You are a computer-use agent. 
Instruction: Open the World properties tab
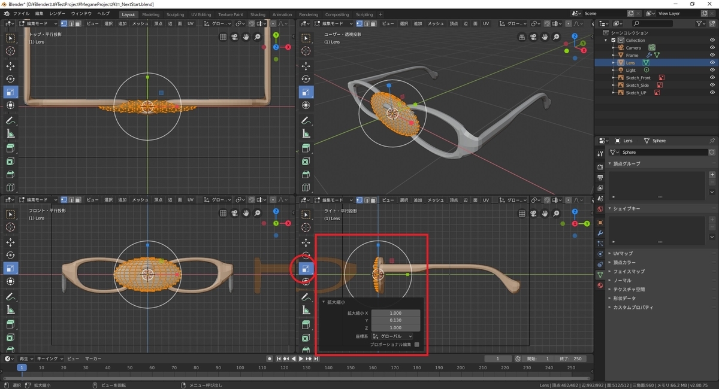pos(600,209)
